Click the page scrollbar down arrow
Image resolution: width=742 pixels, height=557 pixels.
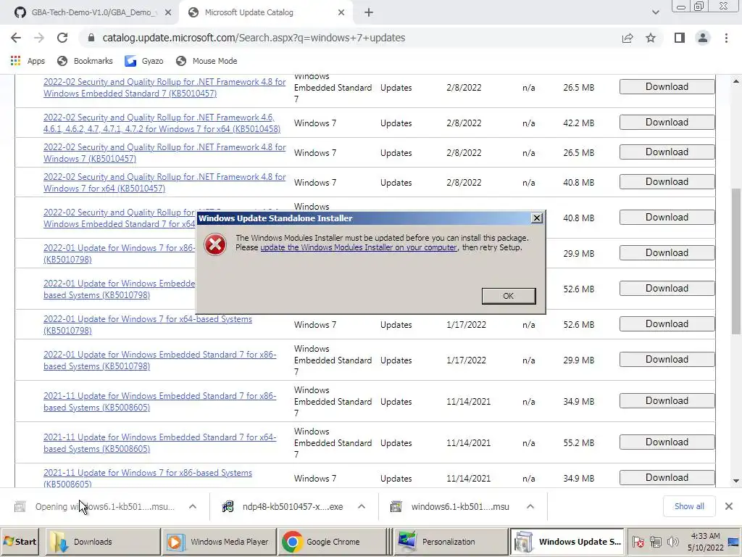click(736, 481)
